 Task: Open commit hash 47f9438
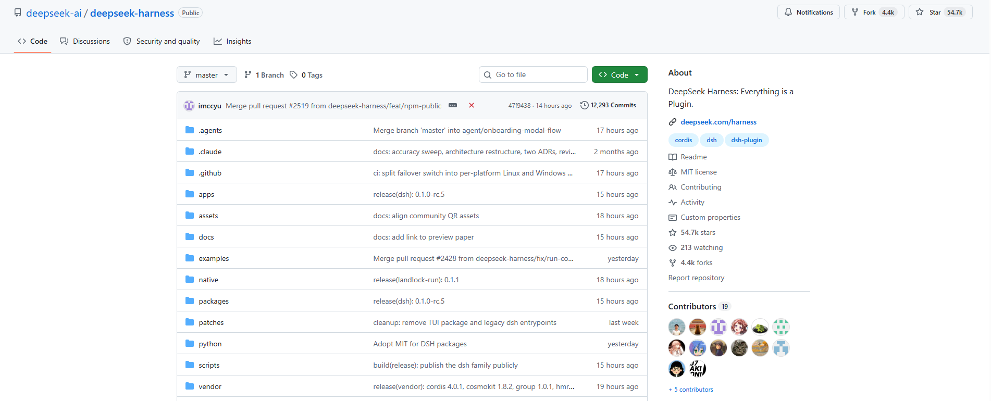[x=519, y=106]
